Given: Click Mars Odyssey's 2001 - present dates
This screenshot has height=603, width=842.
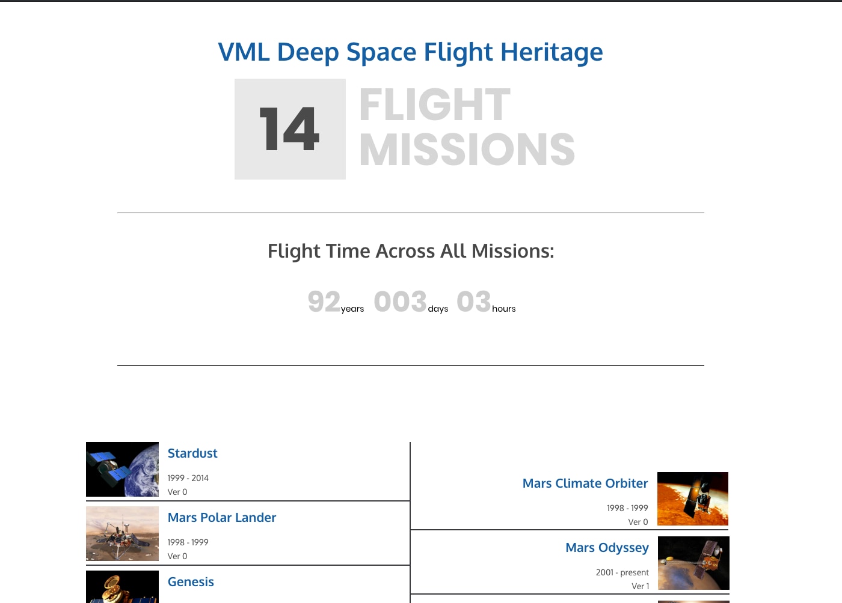Looking at the screenshot, I should (x=622, y=572).
